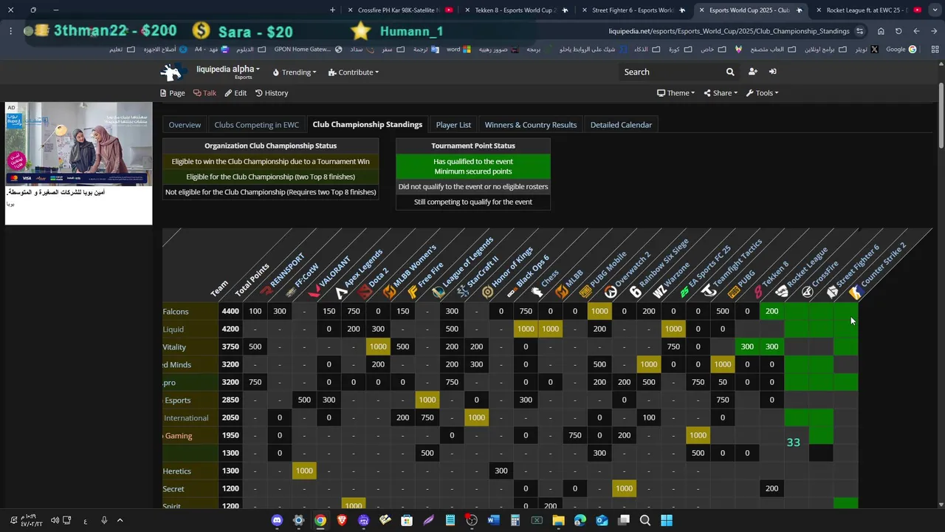The image size is (945, 532).
Task: Click the PUBG Mobile icon in header
Action: (x=586, y=292)
